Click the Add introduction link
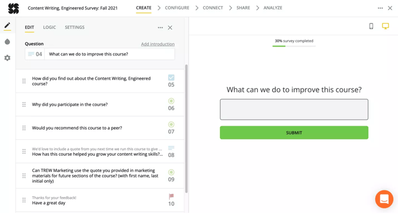The width and height of the screenshot is (398, 214). pos(157,44)
